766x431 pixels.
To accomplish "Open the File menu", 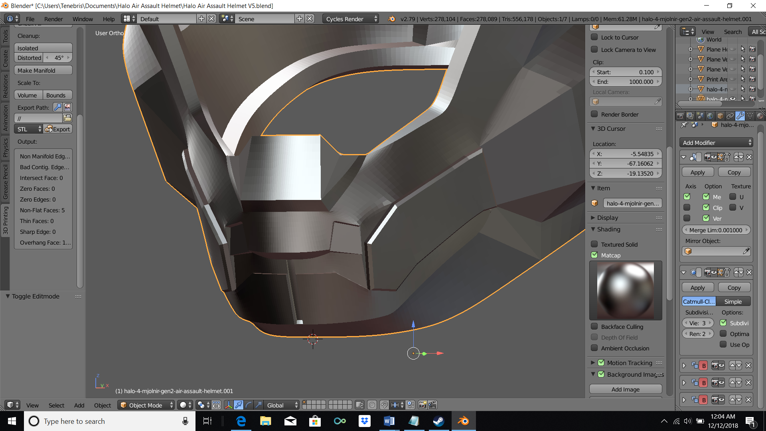I will 30,19.
